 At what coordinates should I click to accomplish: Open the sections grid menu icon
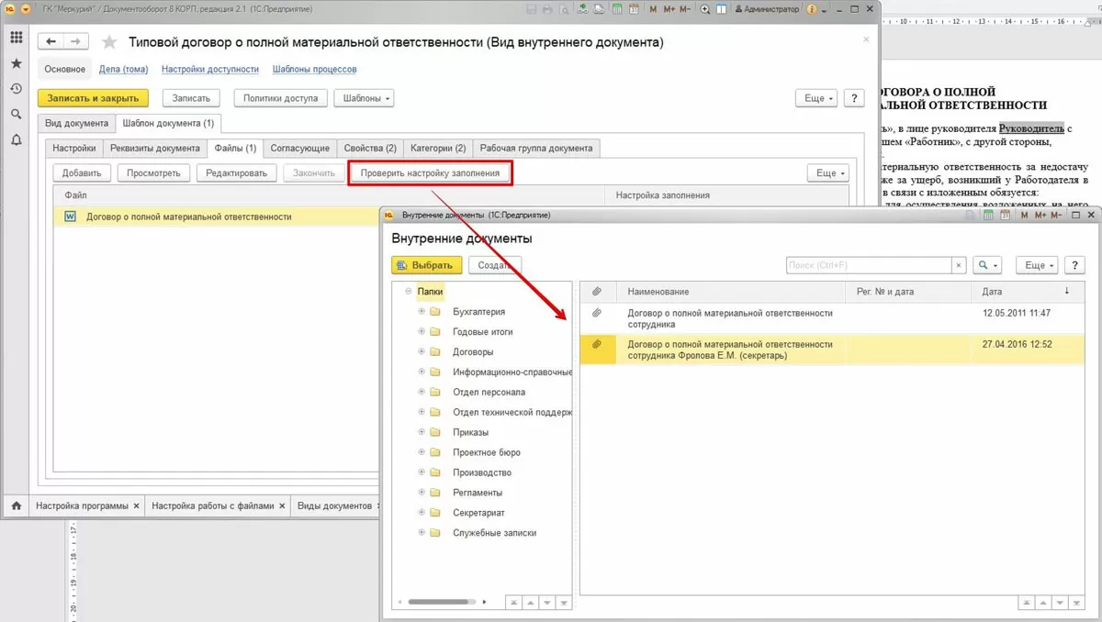16,38
